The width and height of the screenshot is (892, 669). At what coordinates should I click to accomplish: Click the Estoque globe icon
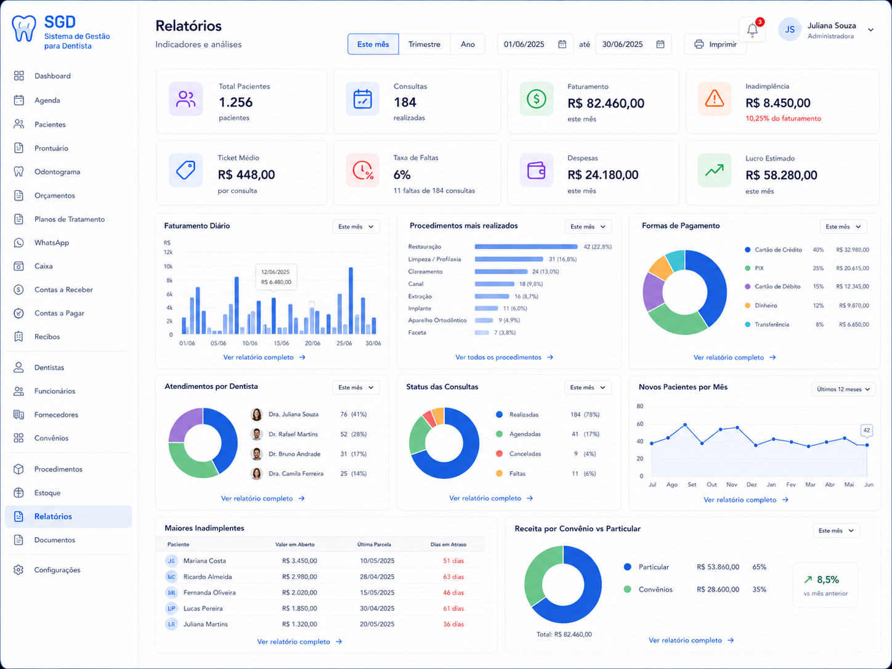click(x=19, y=493)
